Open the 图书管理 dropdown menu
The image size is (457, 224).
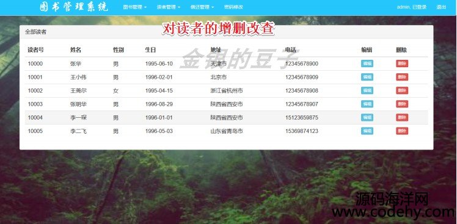[x=134, y=7]
